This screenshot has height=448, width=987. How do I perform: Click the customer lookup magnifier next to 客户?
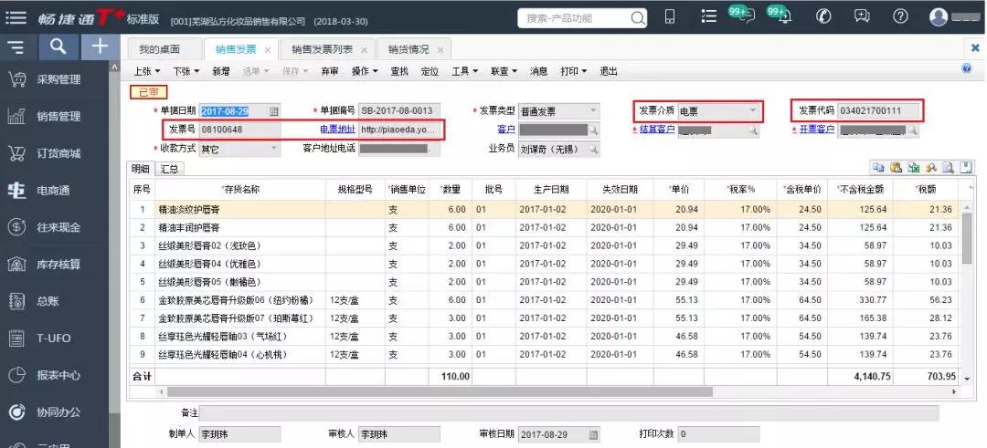pos(593,130)
